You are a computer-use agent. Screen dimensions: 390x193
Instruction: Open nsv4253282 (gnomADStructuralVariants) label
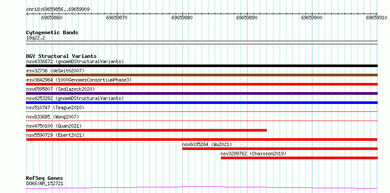(75, 98)
